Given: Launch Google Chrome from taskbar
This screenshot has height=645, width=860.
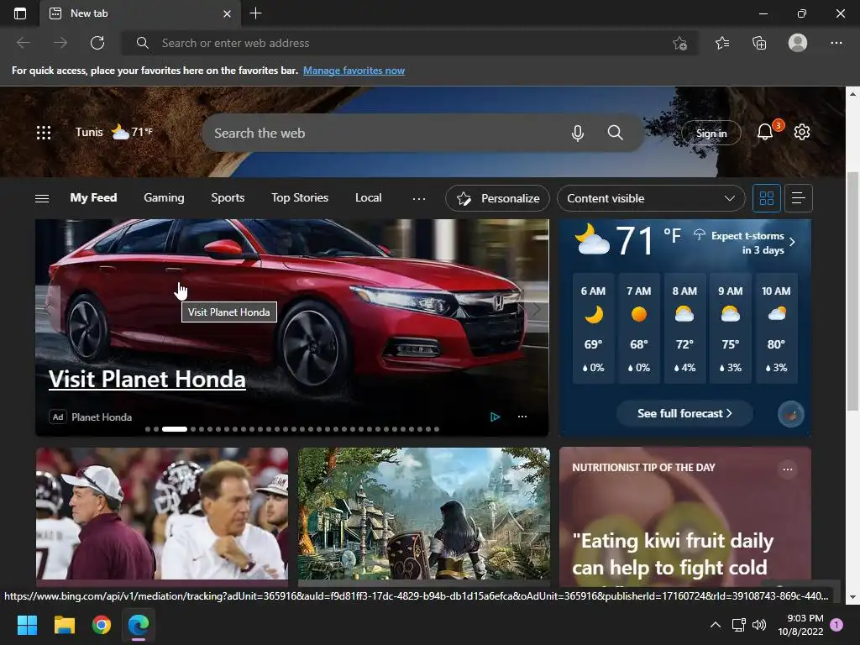Looking at the screenshot, I should [x=102, y=625].
